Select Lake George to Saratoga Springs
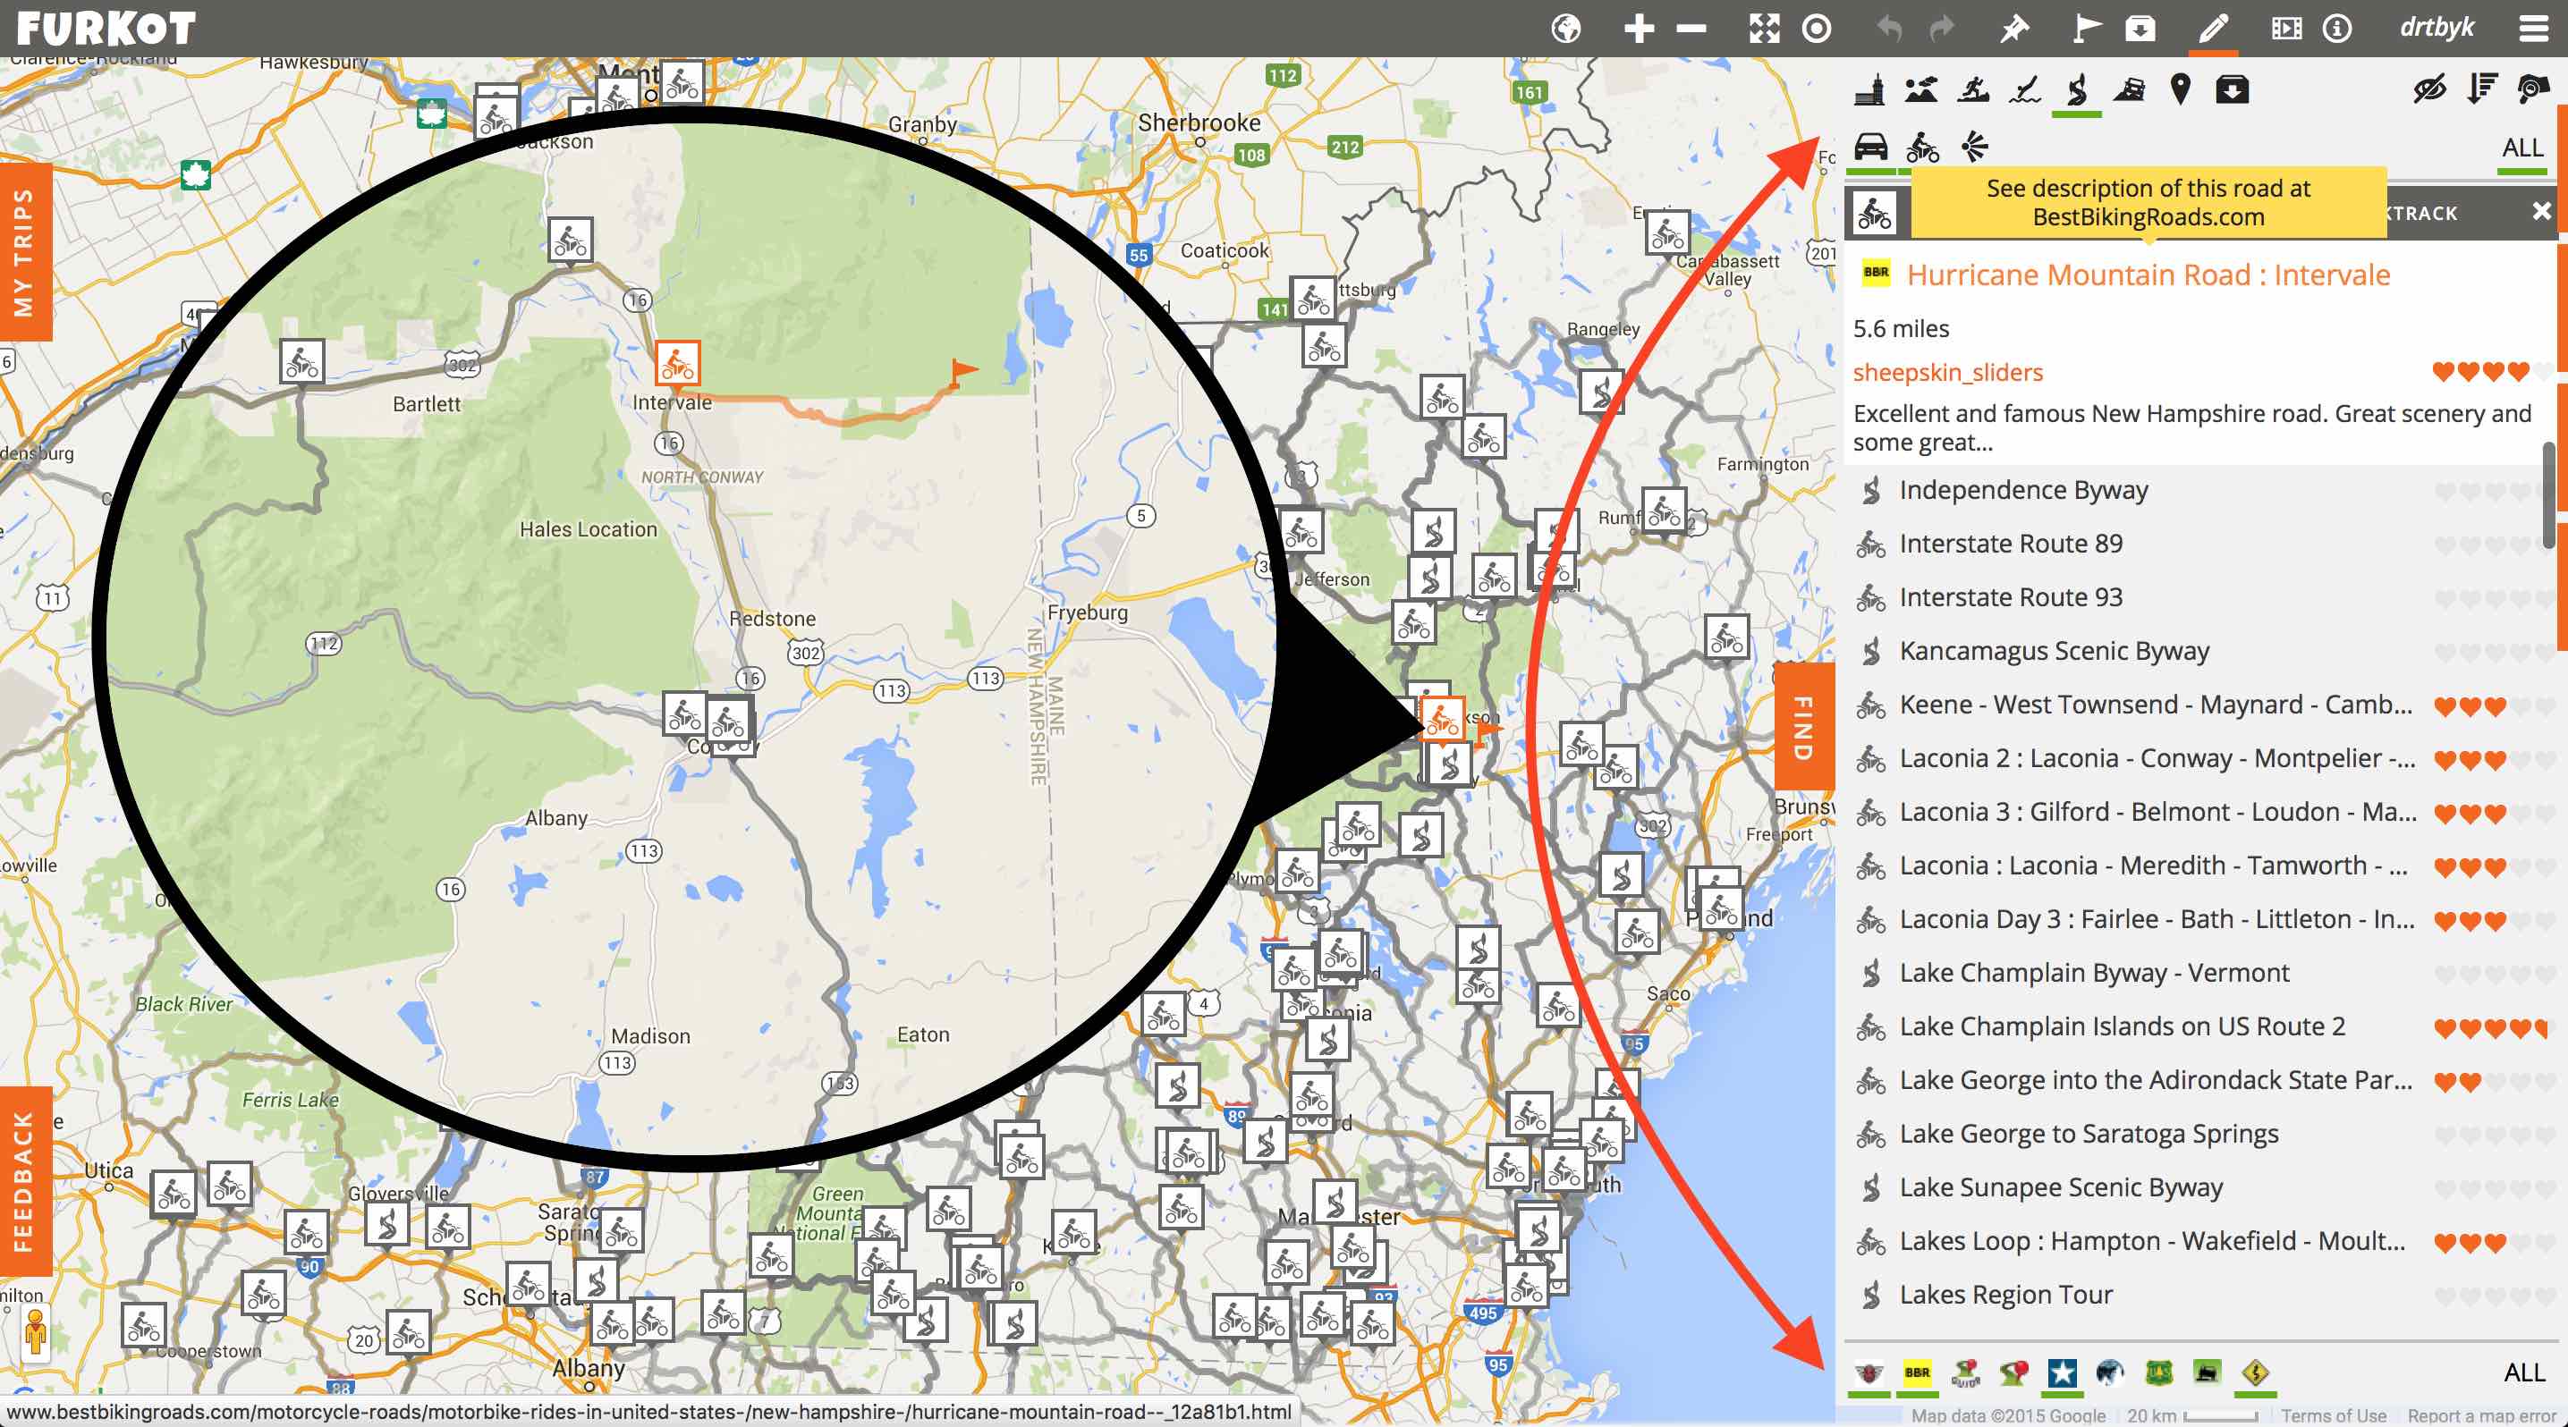This screenshot has height=1427, width=2568. click(x=2089, y=1134)
